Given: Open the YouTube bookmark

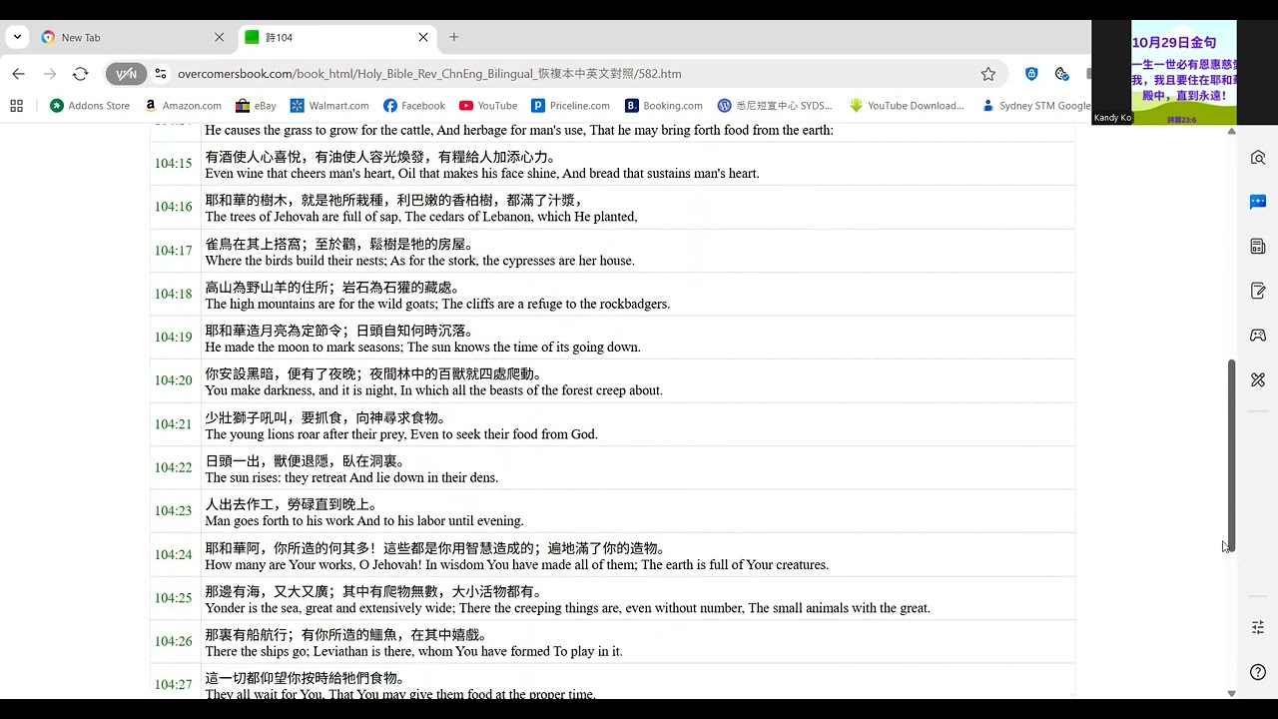Looking at the screenshot, I should [x=488, y=105].
